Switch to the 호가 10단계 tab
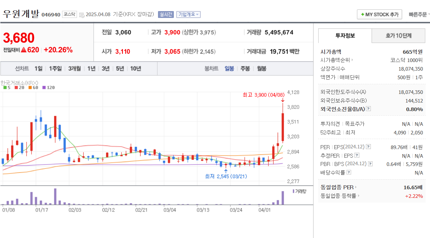 [x=398, y=35]
